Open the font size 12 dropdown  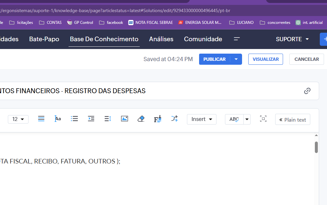(18, 119)
